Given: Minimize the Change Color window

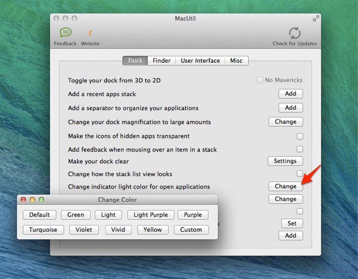Looking at the screenshot, I should click(x=32, y=200).
